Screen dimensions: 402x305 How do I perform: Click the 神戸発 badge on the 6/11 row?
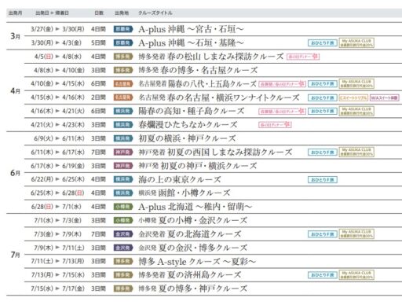[x=123, y=152]
